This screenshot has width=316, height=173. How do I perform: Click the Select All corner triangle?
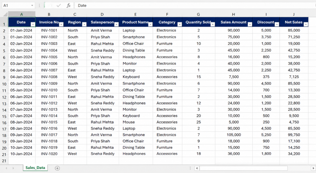click(x=6, y=14)
